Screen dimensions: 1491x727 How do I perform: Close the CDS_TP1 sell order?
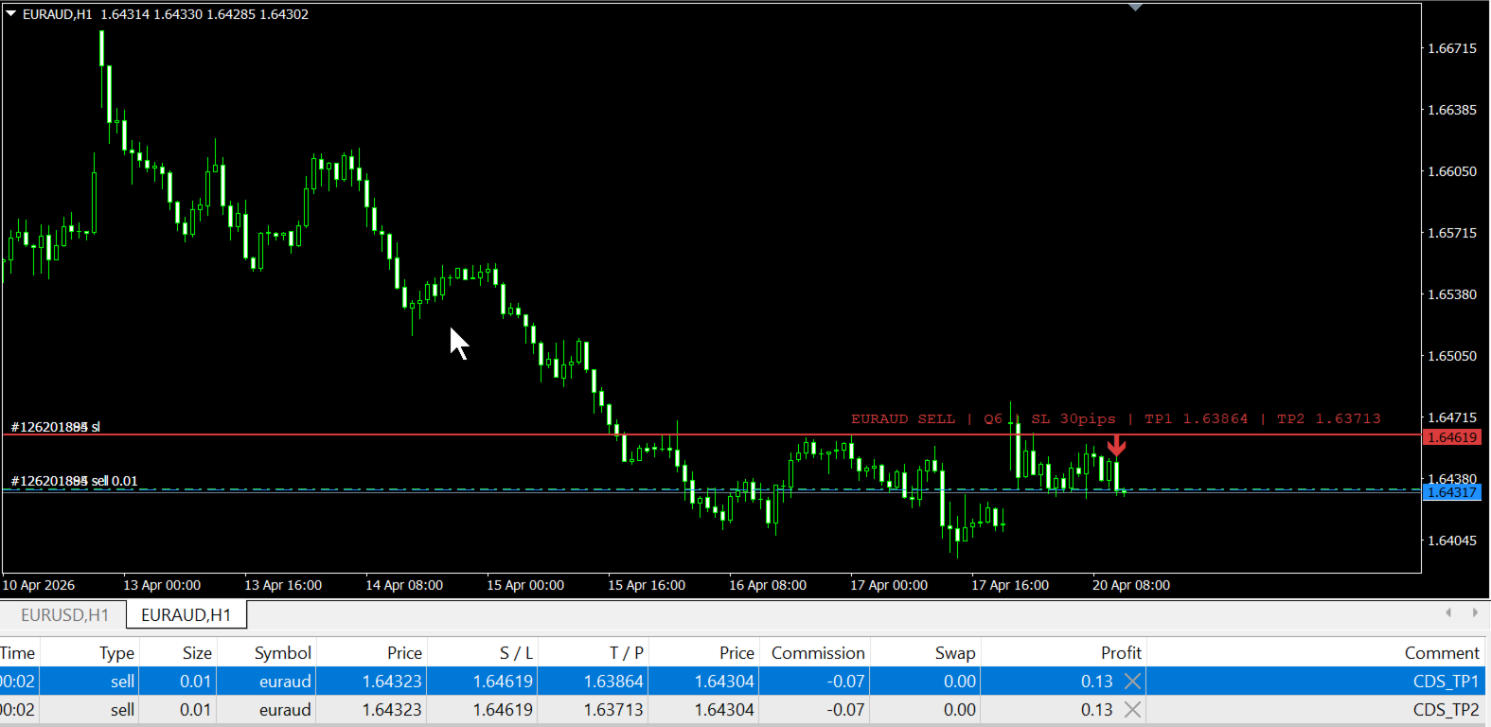[1132, 681]
